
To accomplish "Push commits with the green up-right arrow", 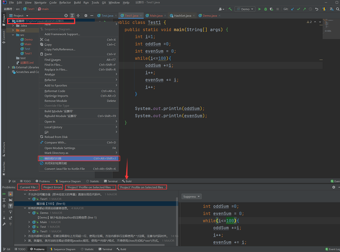I will click(x=304, y=9).
